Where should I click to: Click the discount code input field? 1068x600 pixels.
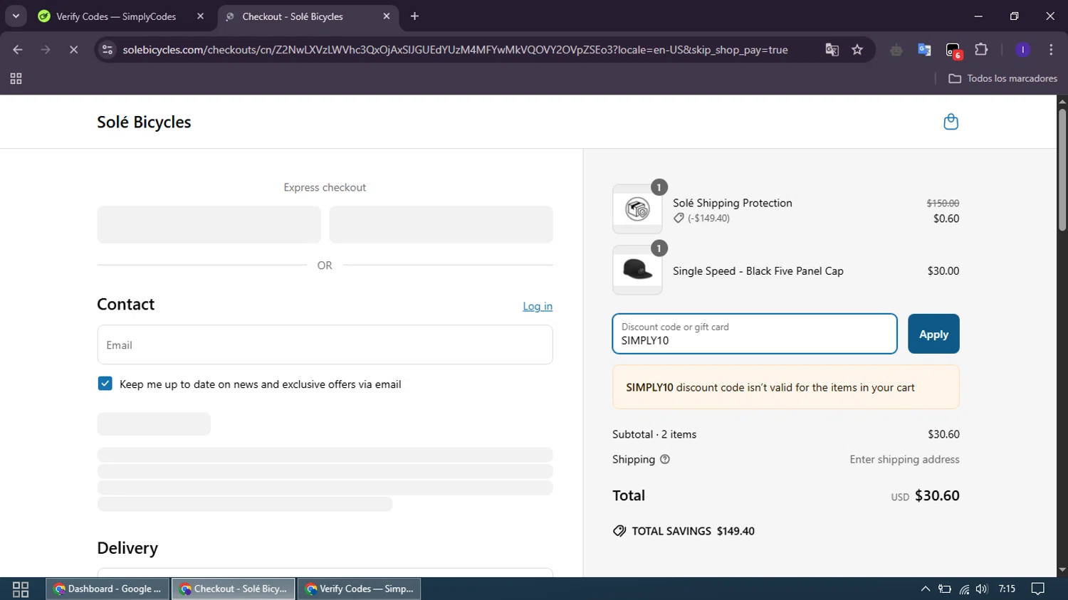755,334
